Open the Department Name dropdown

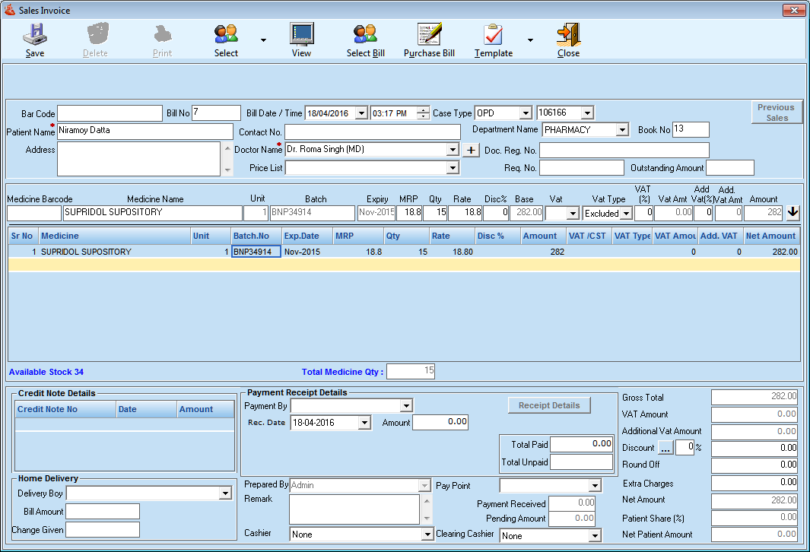(622, 130)
